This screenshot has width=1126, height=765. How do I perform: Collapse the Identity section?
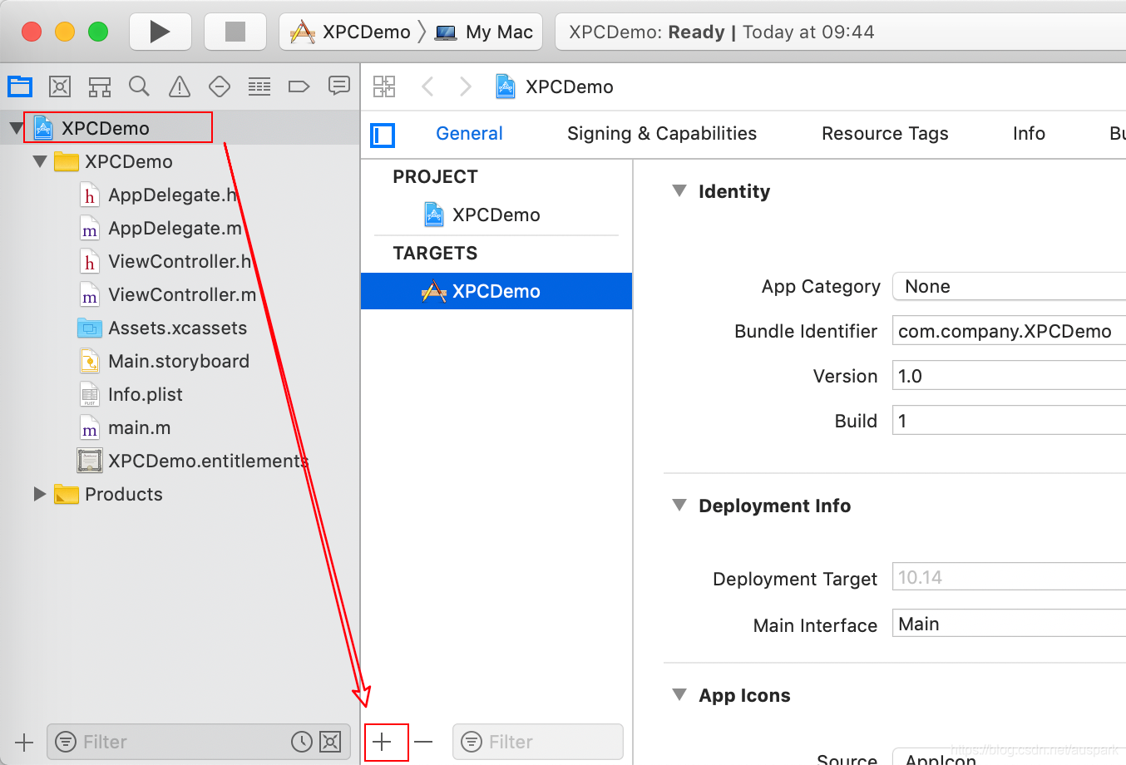click(679, 191)
